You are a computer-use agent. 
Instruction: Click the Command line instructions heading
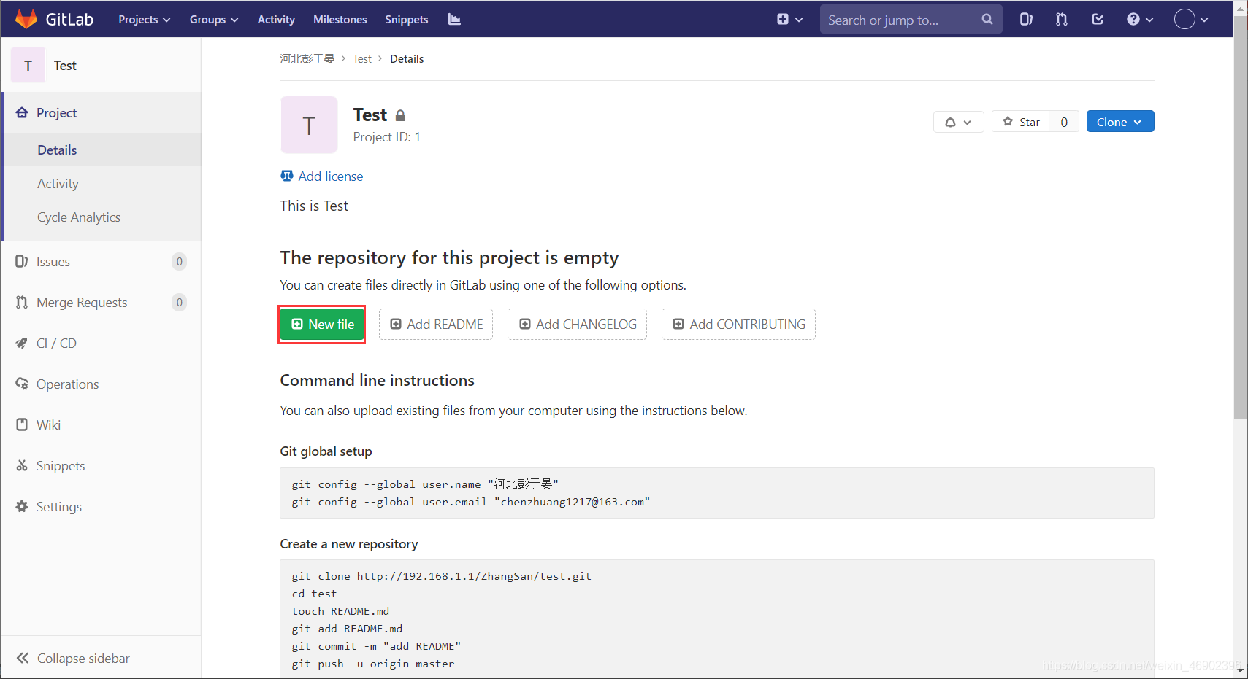378,380
